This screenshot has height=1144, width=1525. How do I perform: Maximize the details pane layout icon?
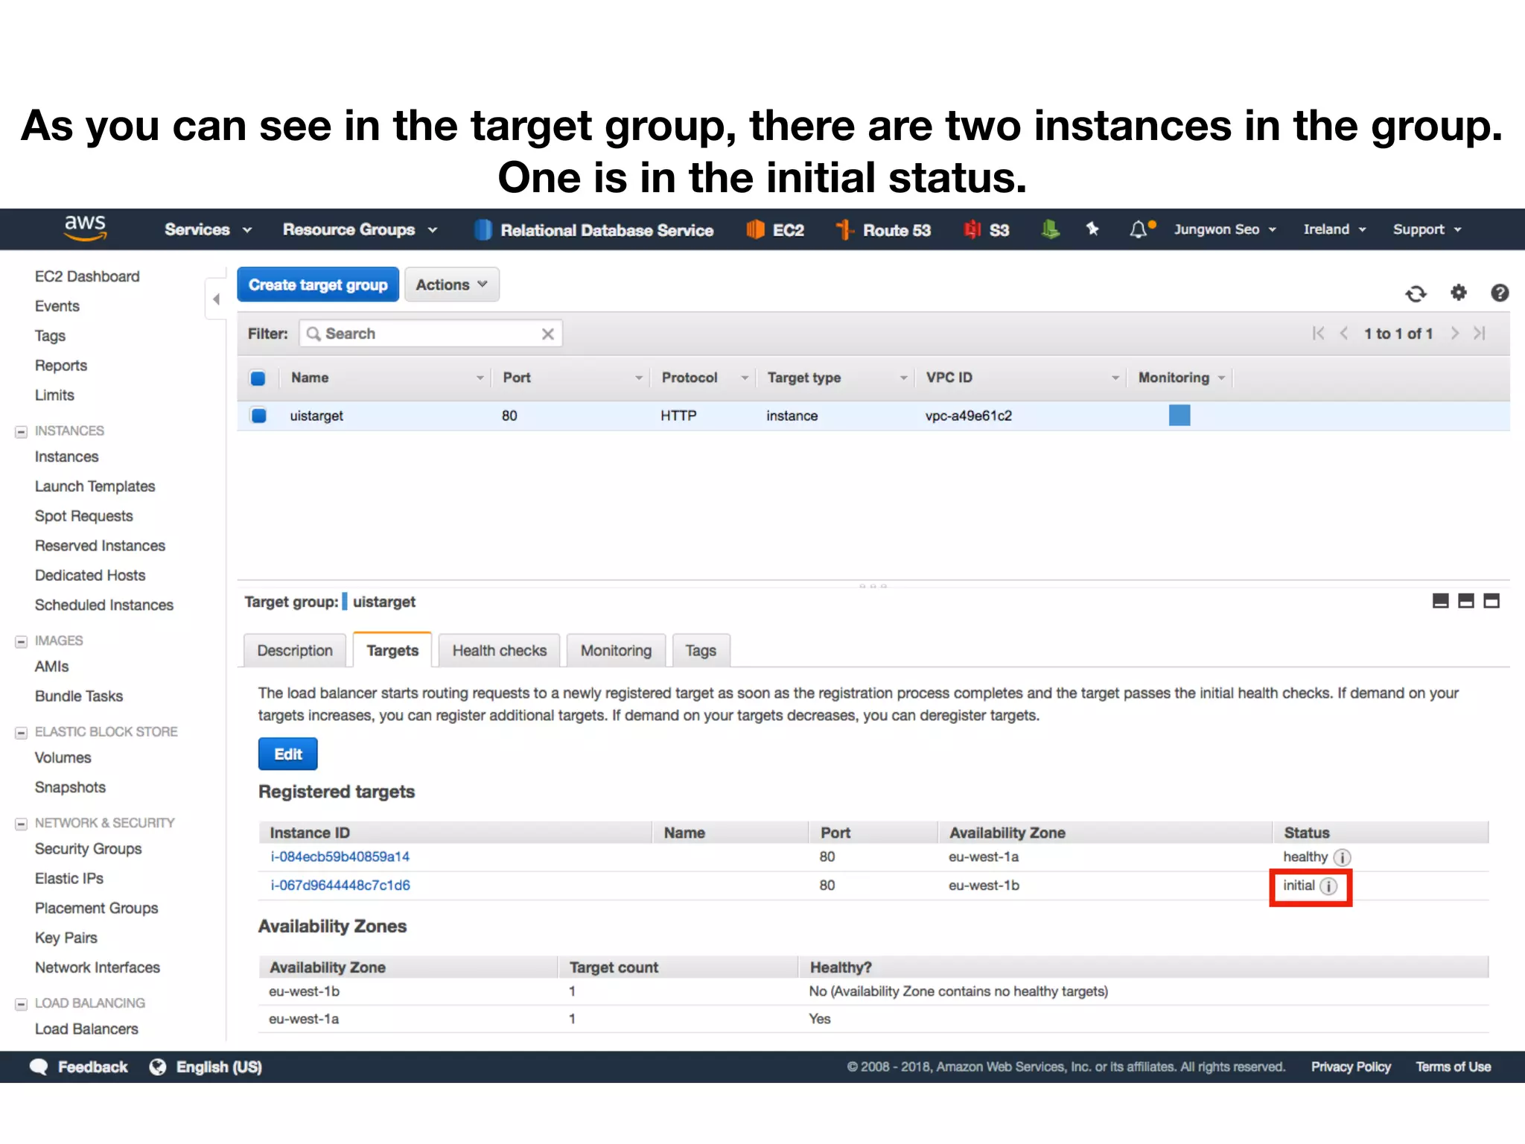pyautogui.click(x=1491, y=601)
